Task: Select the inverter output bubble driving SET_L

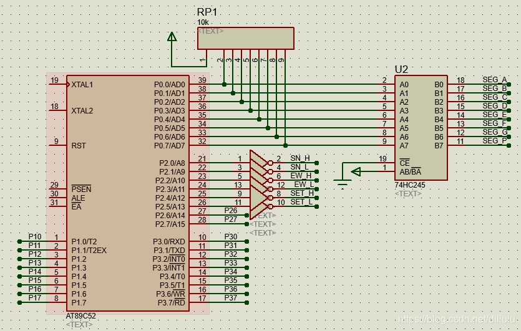Action: [x=270, y=206]
